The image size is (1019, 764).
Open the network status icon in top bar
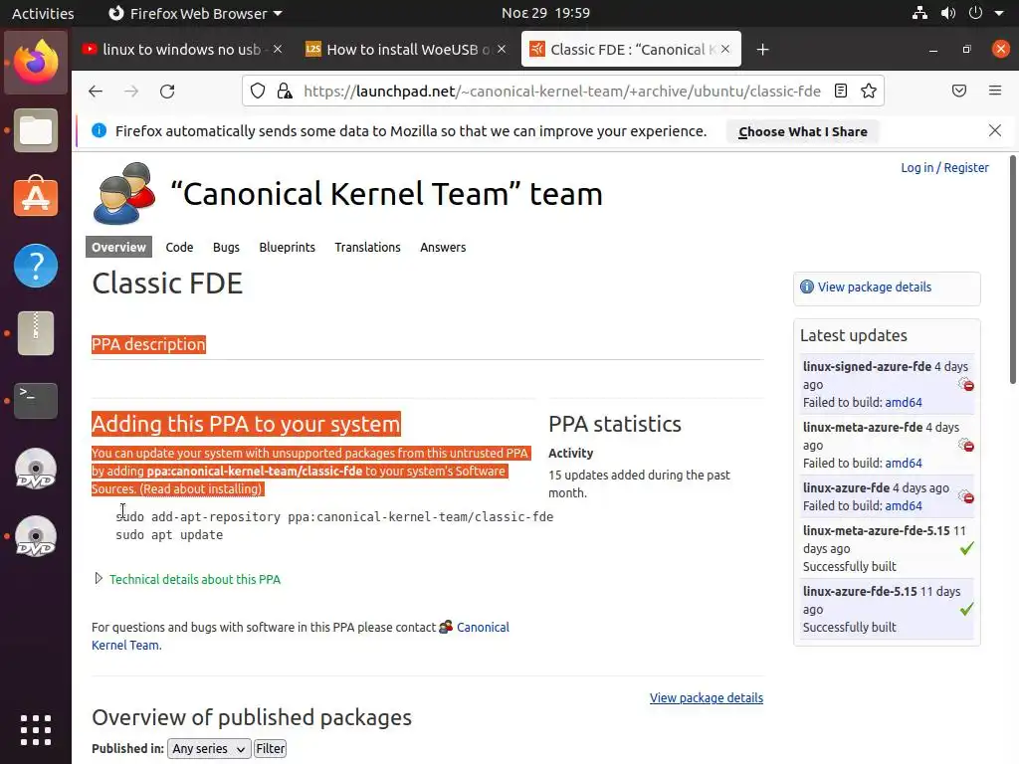coord(919,13)
